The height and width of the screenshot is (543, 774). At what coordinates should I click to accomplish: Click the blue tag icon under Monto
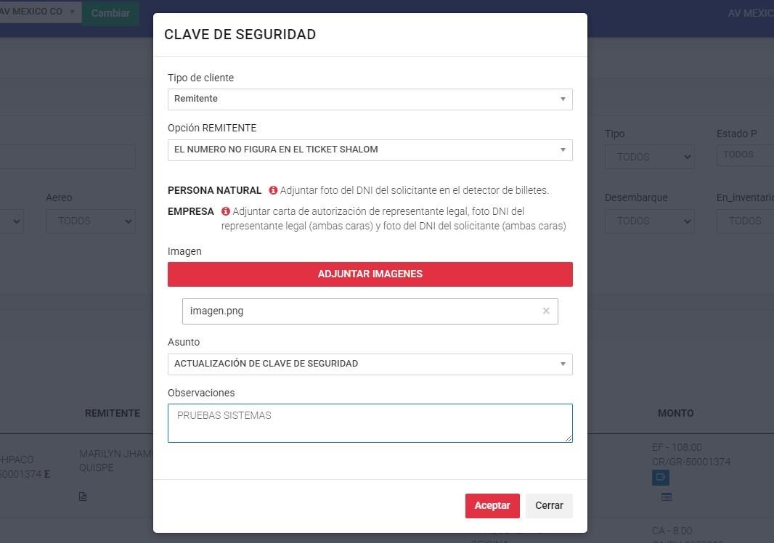click(661, 477)
